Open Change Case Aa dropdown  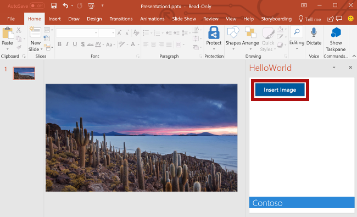point(110,44)
